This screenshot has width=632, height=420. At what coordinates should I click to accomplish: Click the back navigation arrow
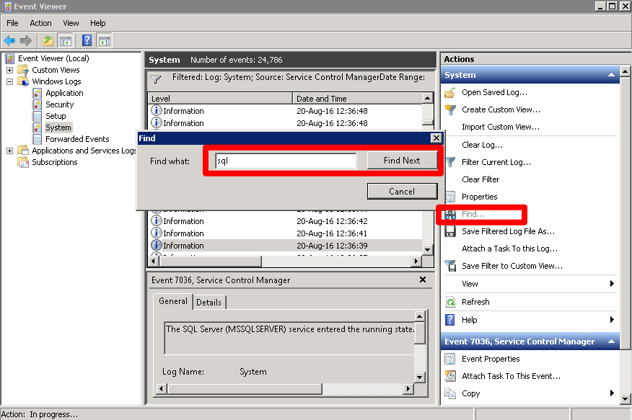[x=9, y=40]
